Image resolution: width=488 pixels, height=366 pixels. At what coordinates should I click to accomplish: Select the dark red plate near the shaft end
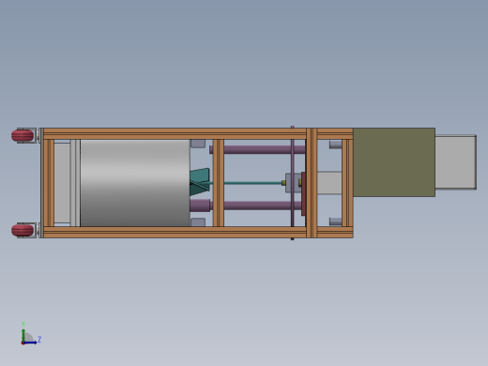point(303,193)
